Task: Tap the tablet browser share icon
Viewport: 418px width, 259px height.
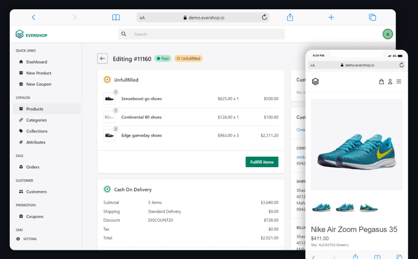Action: tap(290, 17)
